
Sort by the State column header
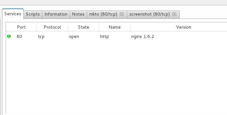coord(83,27)
